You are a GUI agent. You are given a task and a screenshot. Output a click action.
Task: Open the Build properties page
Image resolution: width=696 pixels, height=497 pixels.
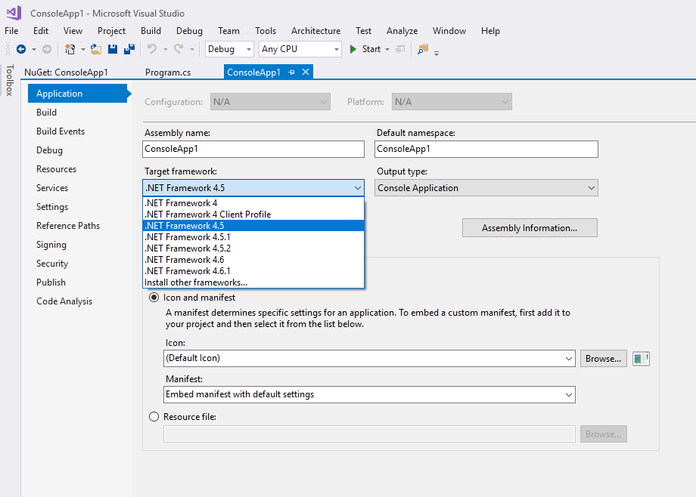(x=47, y=113)
